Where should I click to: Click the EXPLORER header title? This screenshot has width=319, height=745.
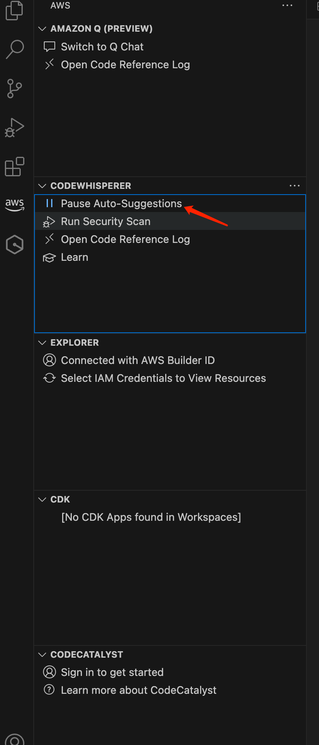click(75, 342)
